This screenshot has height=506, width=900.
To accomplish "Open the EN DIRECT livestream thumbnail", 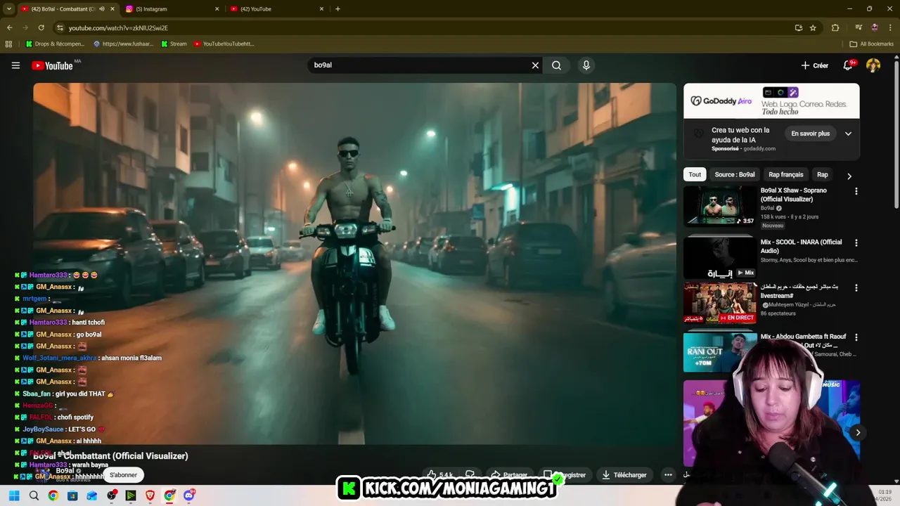I will (x=720, y=303).
